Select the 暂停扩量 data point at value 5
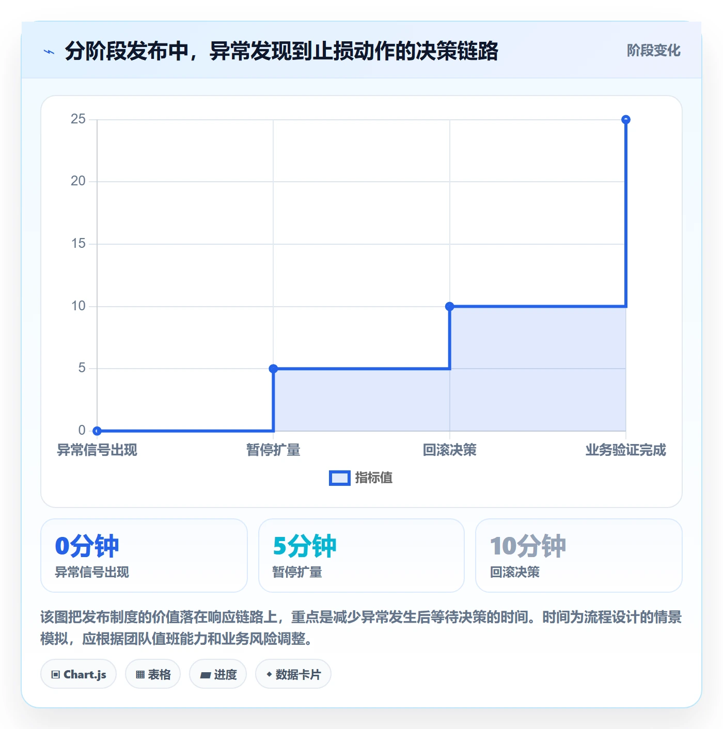This screenshot has height=729, width=723. [x=273, y=369]
